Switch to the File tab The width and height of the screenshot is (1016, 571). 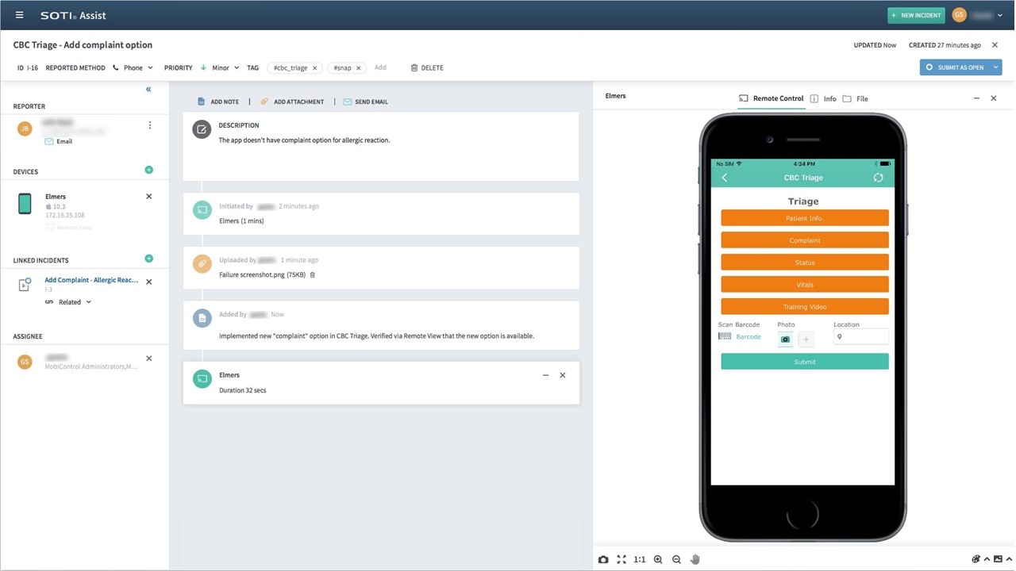coord(856,99)
